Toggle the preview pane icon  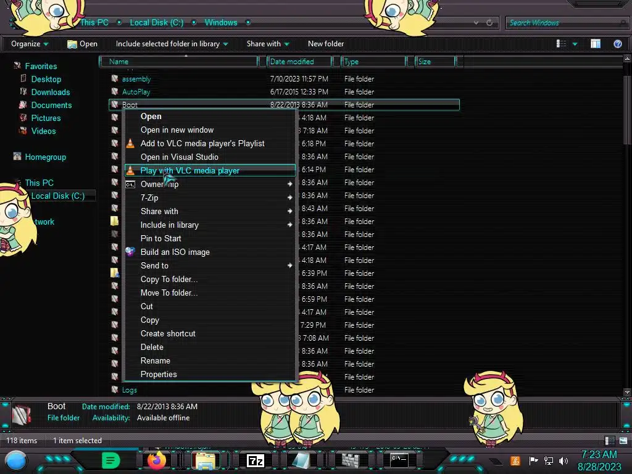[596, 44]
